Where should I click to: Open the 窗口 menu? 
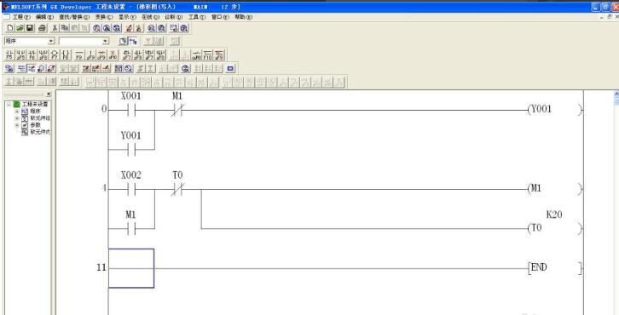point(220,17)
